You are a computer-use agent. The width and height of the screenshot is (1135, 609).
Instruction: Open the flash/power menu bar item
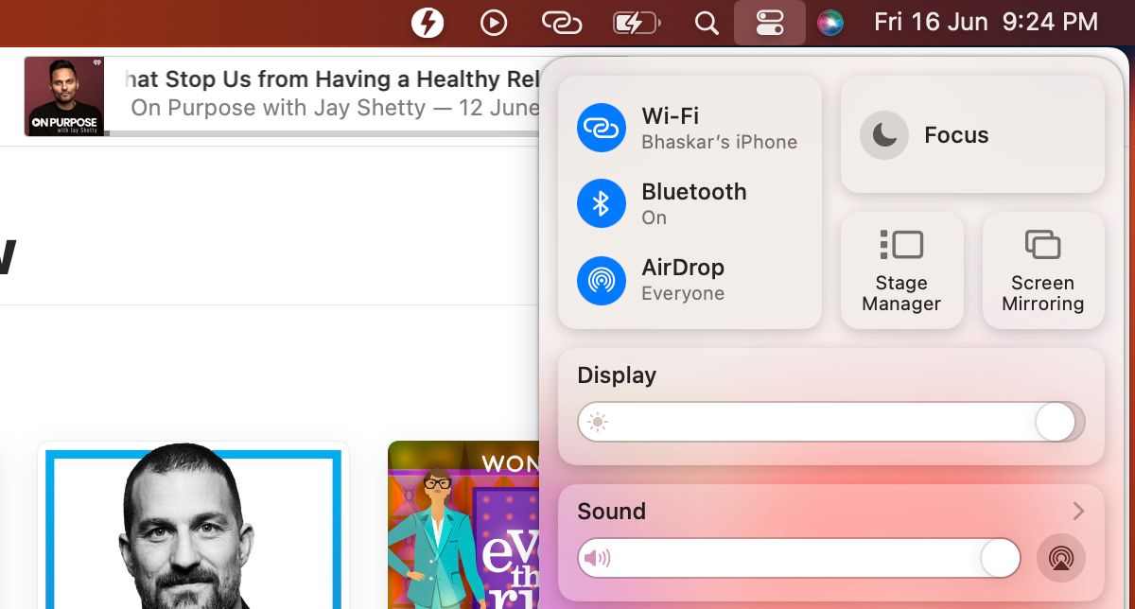click(x=428, y=21)
